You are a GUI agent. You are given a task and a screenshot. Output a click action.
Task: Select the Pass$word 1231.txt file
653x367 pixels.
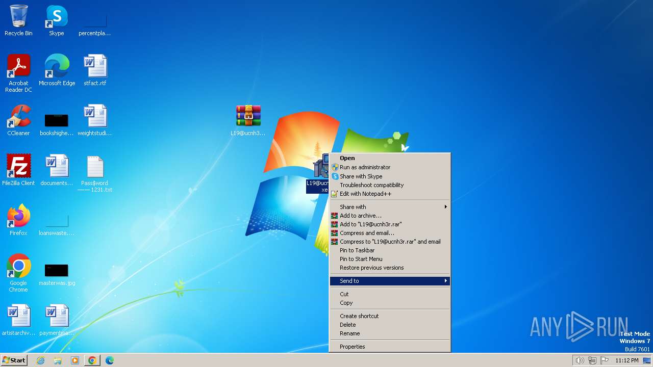pos(95,173)
